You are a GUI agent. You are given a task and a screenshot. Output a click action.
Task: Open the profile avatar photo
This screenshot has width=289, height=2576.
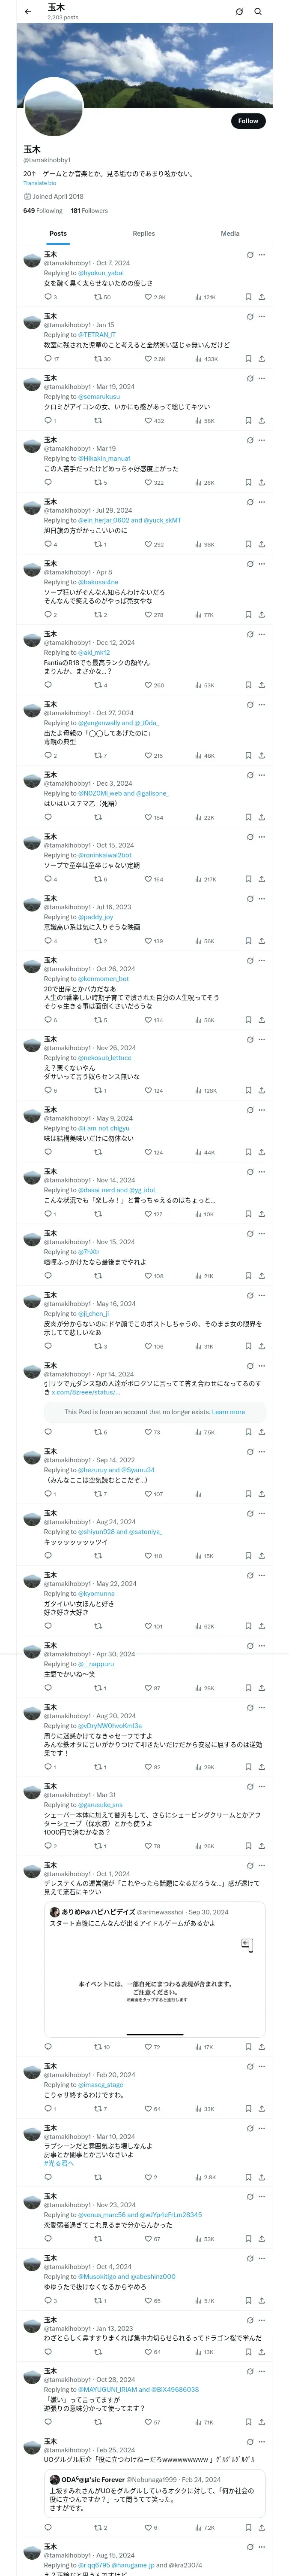click(x=53, y=107)
